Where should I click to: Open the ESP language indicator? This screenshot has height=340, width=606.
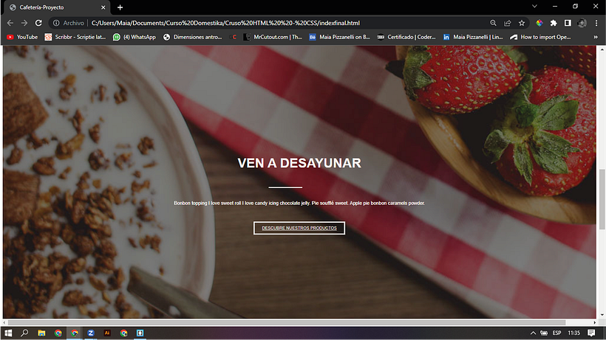(x=557, y=333)
